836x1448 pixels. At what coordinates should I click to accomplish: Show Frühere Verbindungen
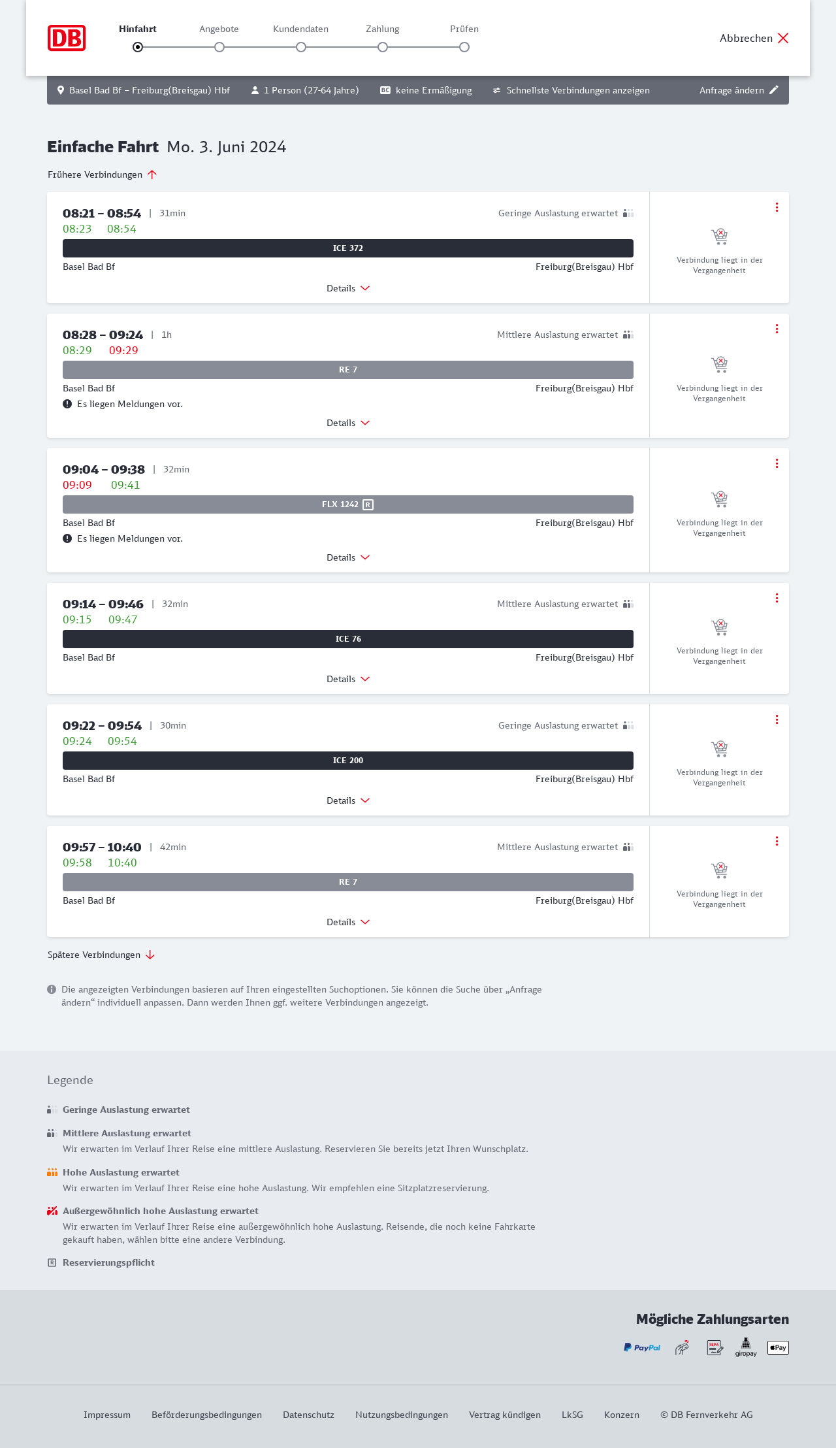point(103,174)
